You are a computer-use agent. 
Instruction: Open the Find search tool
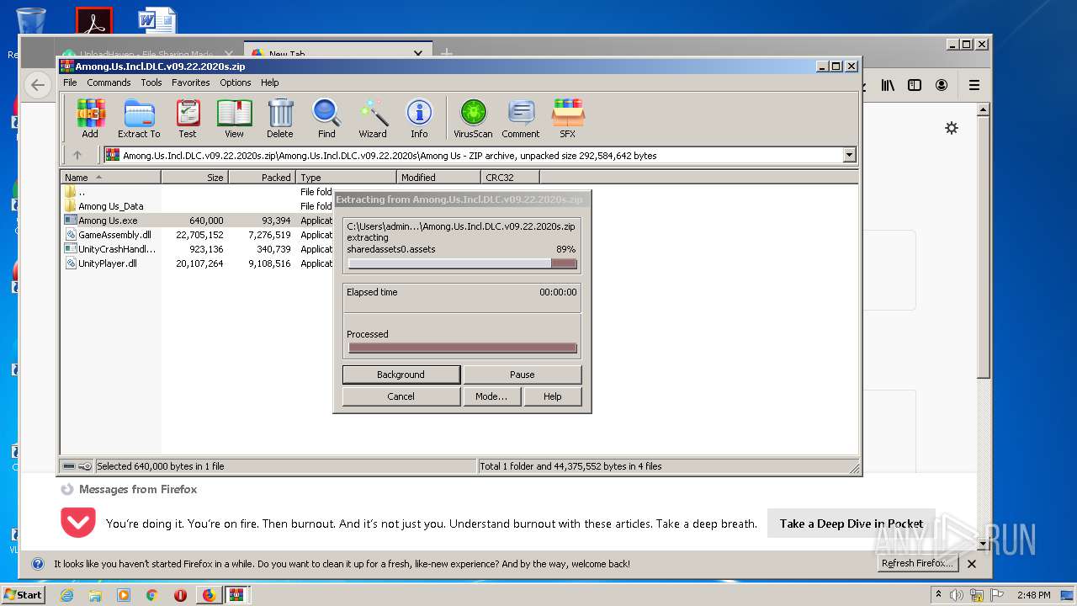pos(326,118)
